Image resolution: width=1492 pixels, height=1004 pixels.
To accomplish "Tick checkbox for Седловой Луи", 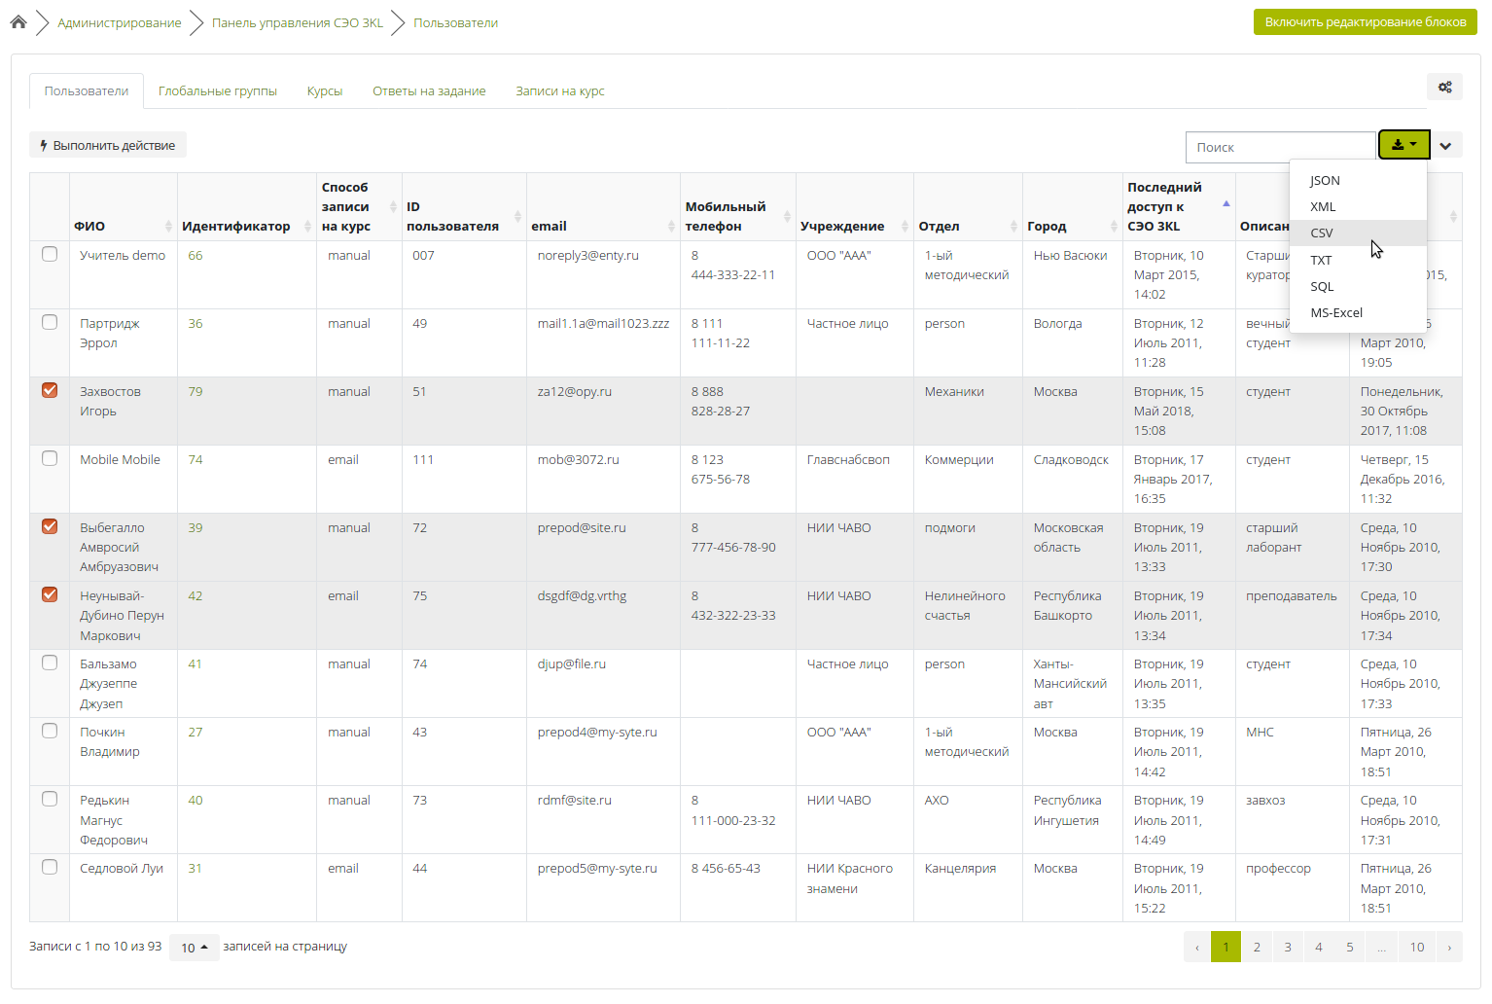I will pyautogui.click(x=50, y=867).
